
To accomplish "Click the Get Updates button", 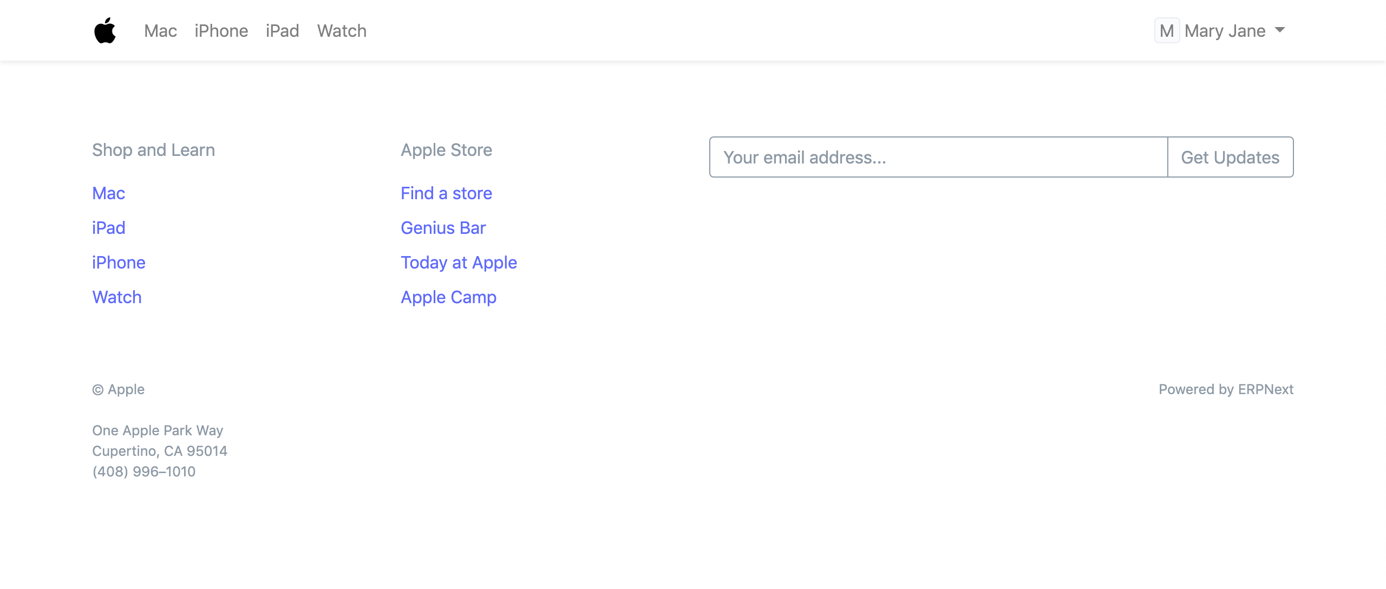I will coord(1230,158).
